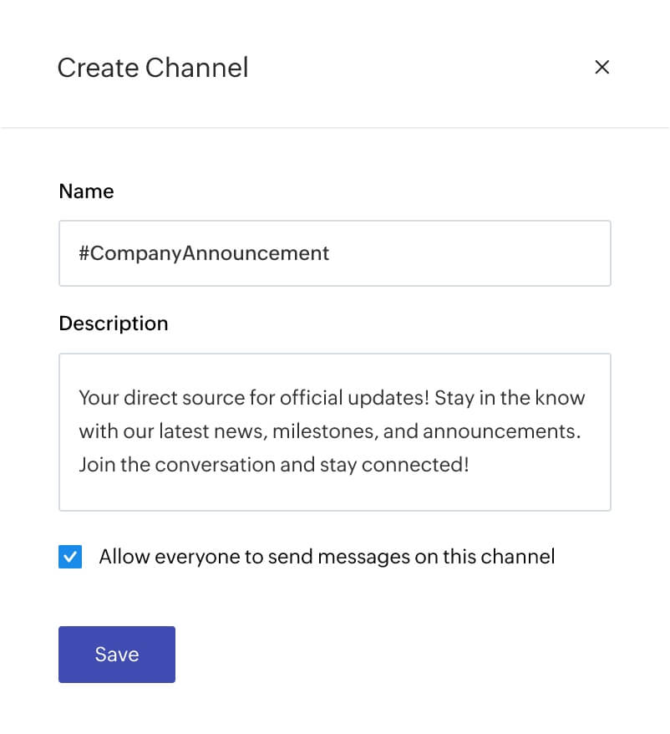
Task: Save the new #CompanyAnnouncement channel
Action: tap(116, 655)
